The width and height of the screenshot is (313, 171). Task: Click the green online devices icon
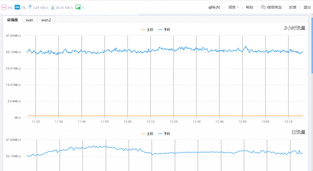tap(78, 7)
